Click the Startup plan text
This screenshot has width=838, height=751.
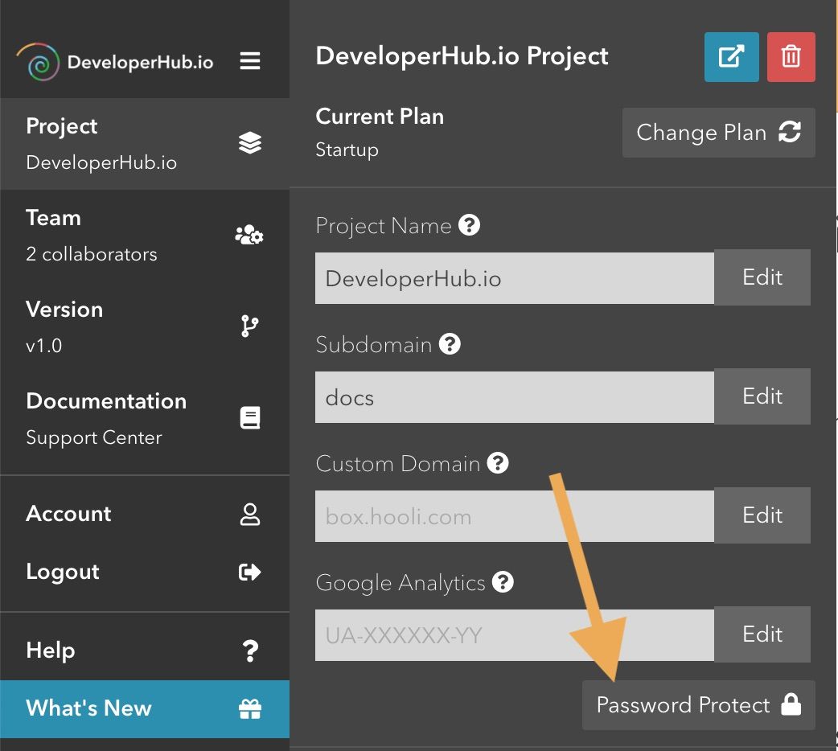[347, 150]
